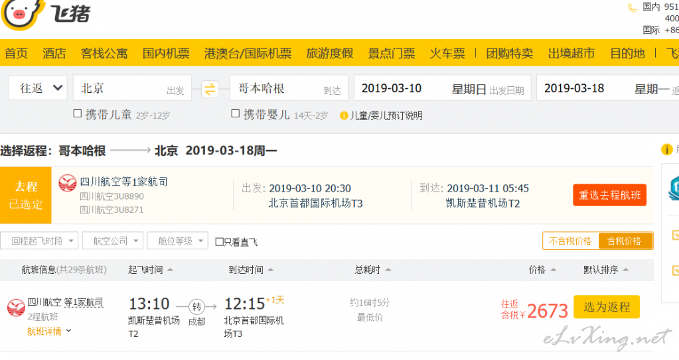Open the 航空公司 filter dropdown

(x=113, y=241)
